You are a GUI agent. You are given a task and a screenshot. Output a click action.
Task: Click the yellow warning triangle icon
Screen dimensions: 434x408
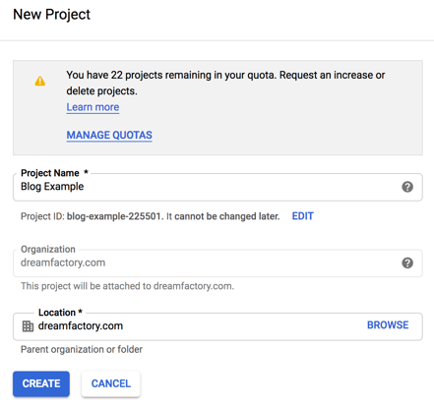(x=40, y=81)
